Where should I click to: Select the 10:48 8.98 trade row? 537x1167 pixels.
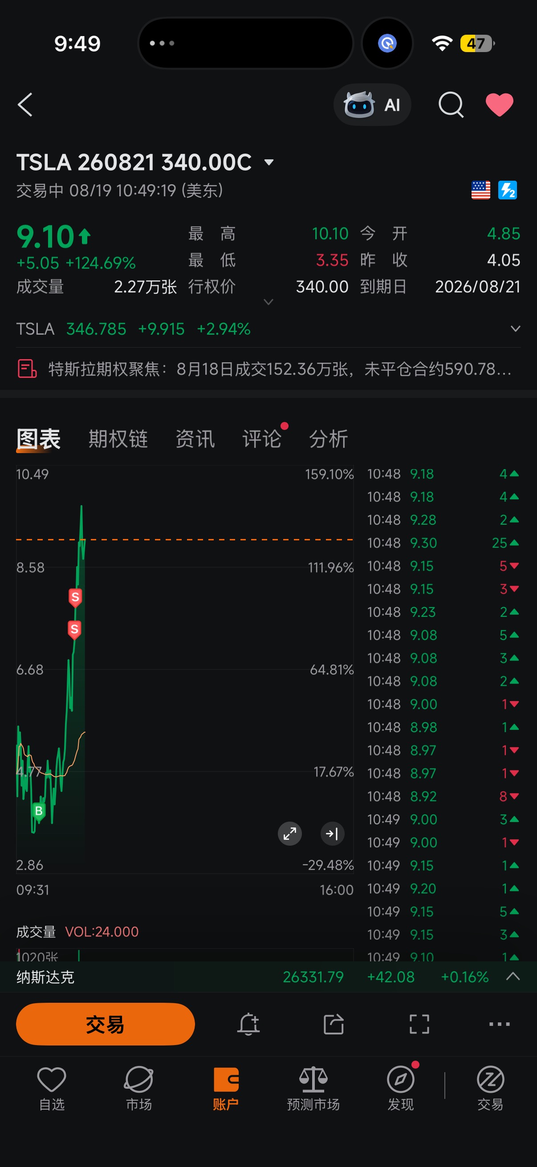(443, 727)
